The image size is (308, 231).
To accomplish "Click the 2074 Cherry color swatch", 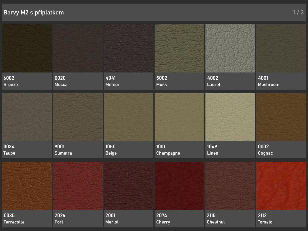I will 179,186.
